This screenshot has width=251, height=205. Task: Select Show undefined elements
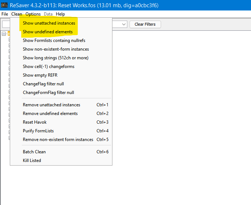[48, 32]
